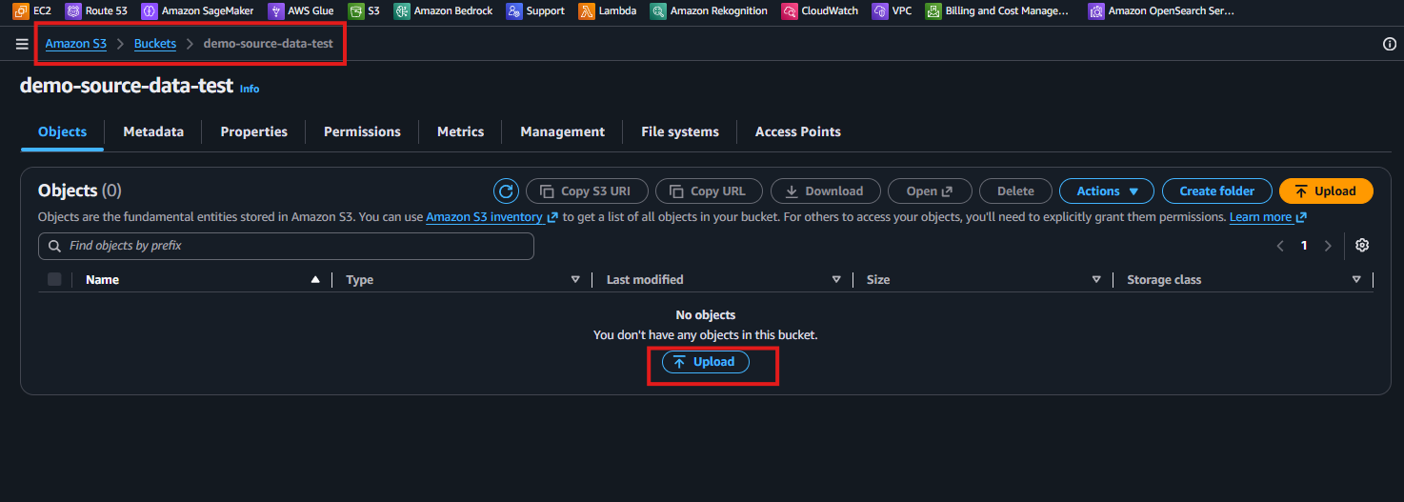Click the Download button
This screenshot has height=502, width=1404.
825,191
